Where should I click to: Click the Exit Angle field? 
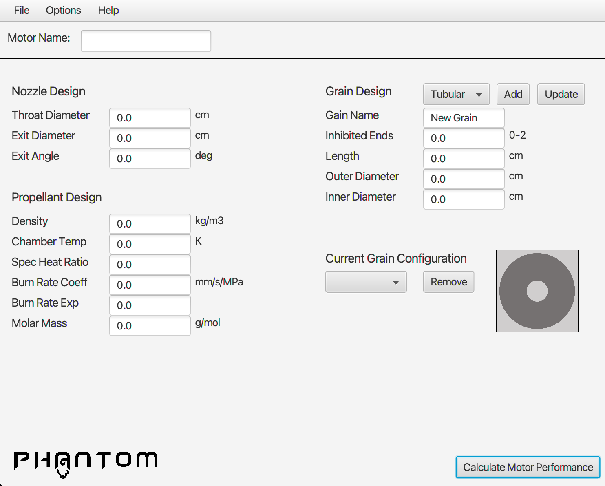150,159
